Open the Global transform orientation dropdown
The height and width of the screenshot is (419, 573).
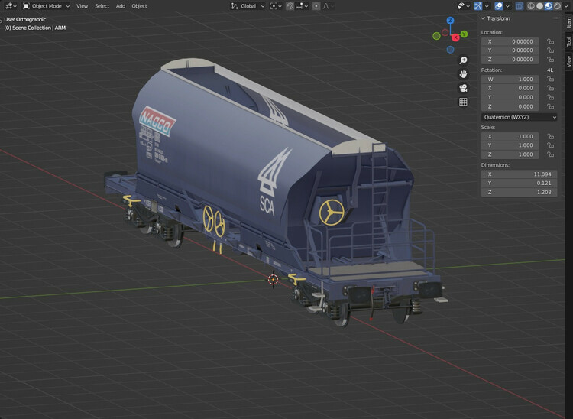click(x=248, y=6)
